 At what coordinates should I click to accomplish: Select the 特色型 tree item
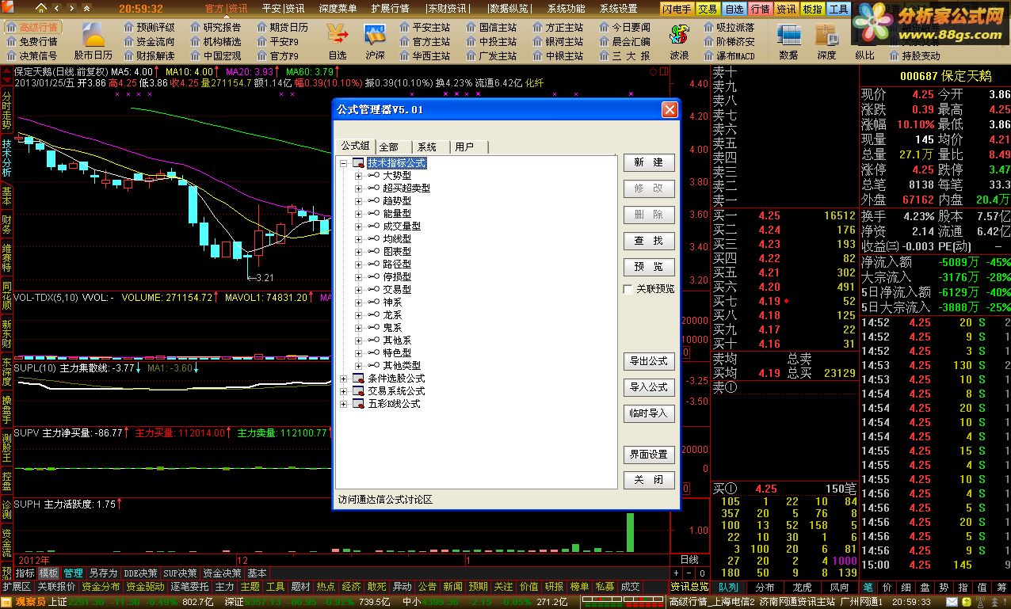tap(397, 353)
